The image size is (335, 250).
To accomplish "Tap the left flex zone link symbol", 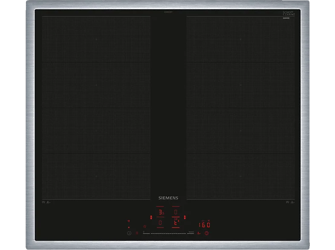I will 151,217.
